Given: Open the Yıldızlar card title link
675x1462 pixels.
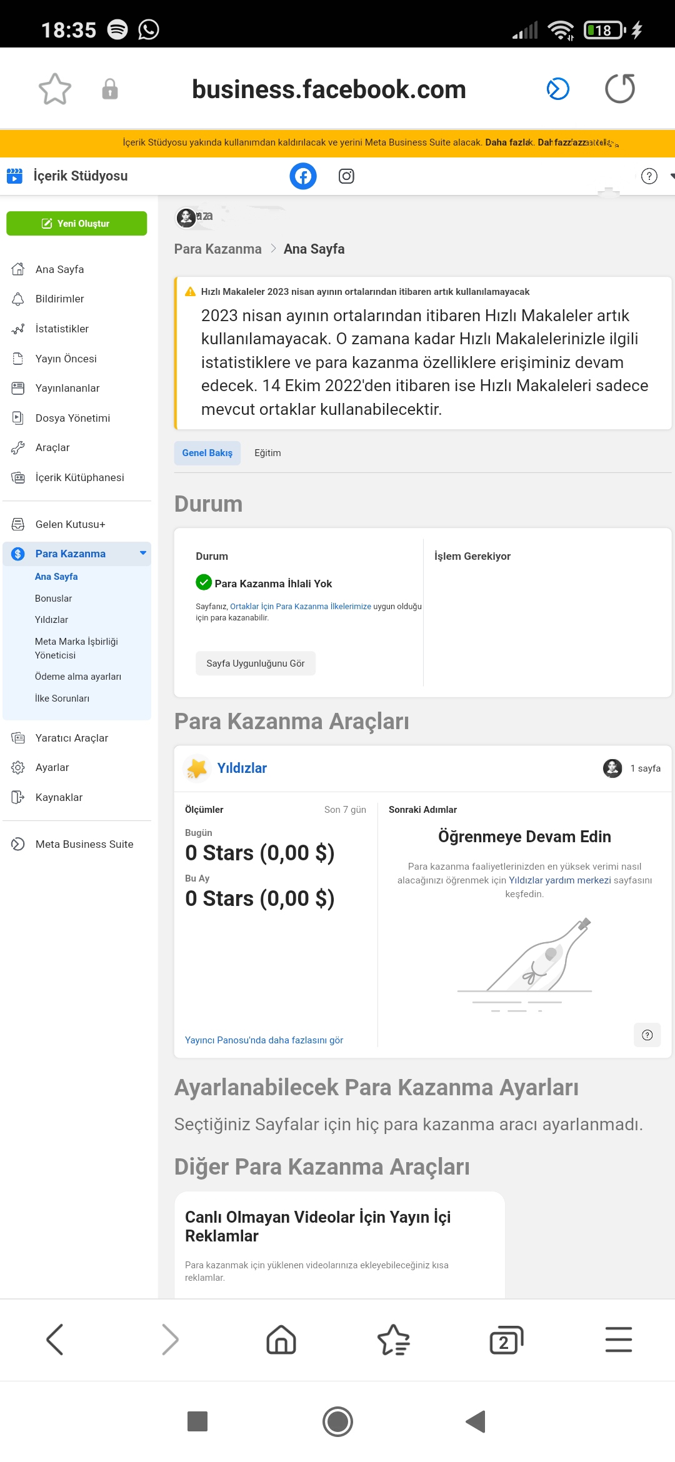Looking at the screenshot, I should 242,768.
